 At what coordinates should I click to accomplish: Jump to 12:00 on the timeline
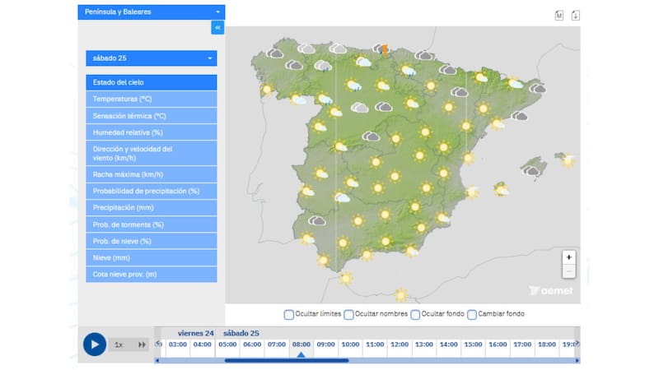[400, 345]
